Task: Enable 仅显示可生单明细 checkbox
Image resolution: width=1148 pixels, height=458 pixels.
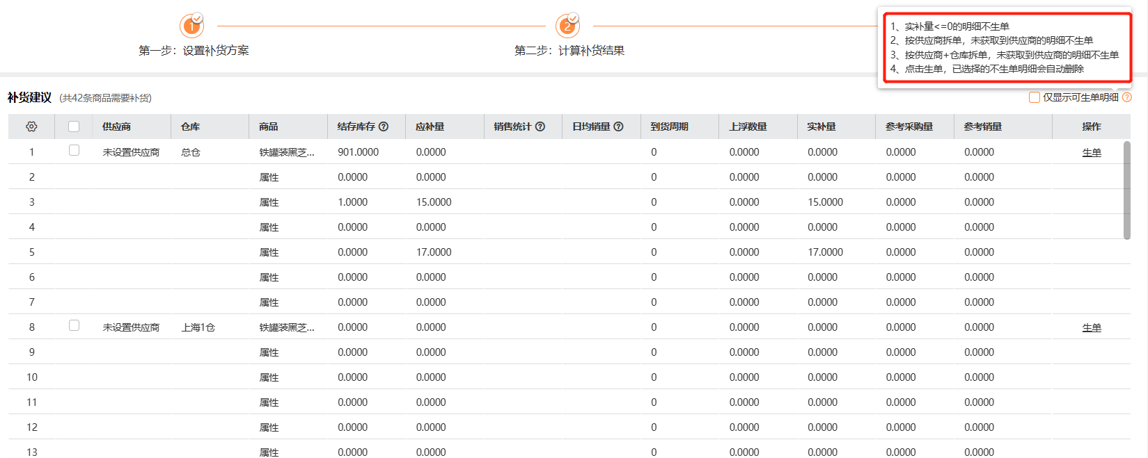Action: click(x=1035, y=97)
